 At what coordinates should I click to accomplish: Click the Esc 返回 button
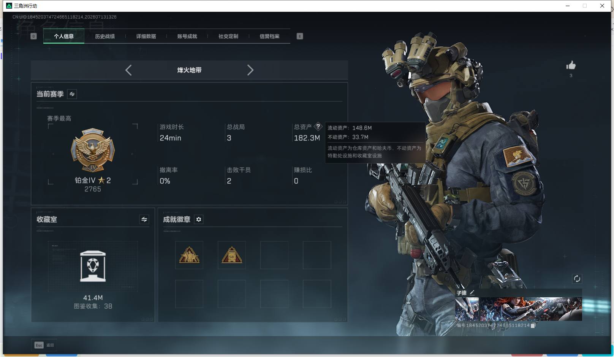pyautogui.click(x=44, y=345)
